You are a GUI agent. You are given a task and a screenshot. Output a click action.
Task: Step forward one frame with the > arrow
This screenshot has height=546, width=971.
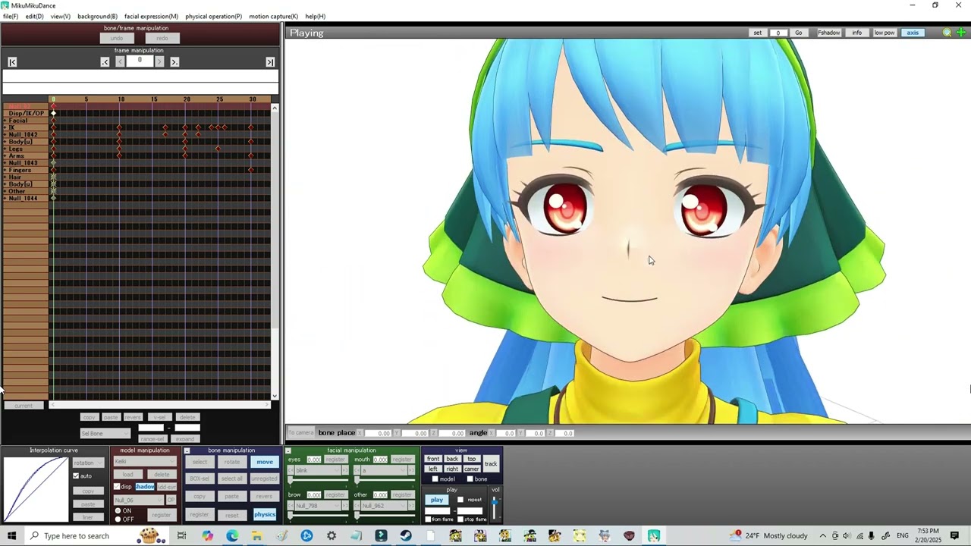(x=159, y=61)
